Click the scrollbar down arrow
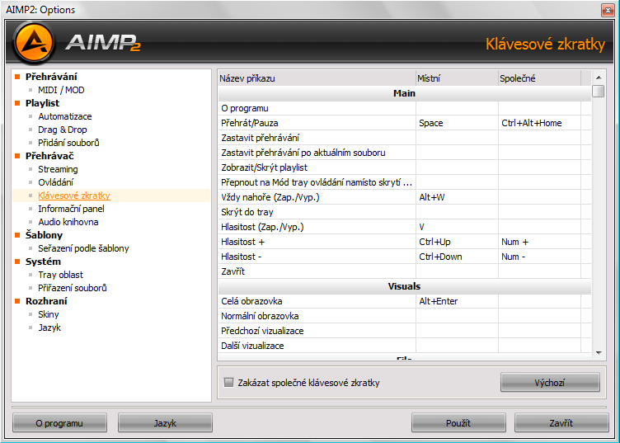The image size is (620, 443). pos(599,353)
